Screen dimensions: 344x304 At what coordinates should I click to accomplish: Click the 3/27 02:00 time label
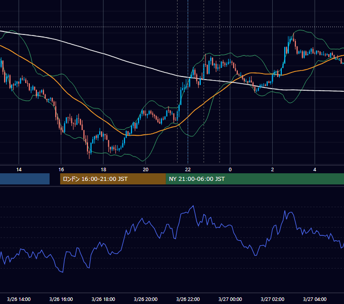click(272, 299)
